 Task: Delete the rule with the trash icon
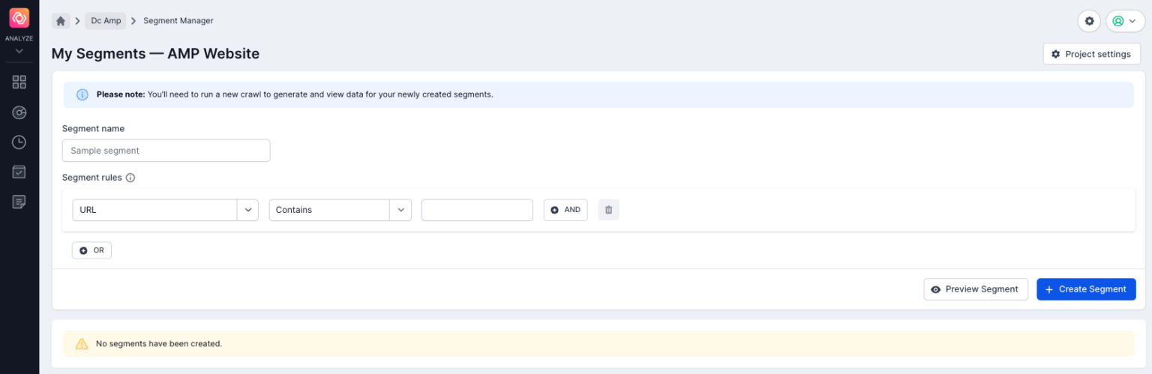(608, 210)
